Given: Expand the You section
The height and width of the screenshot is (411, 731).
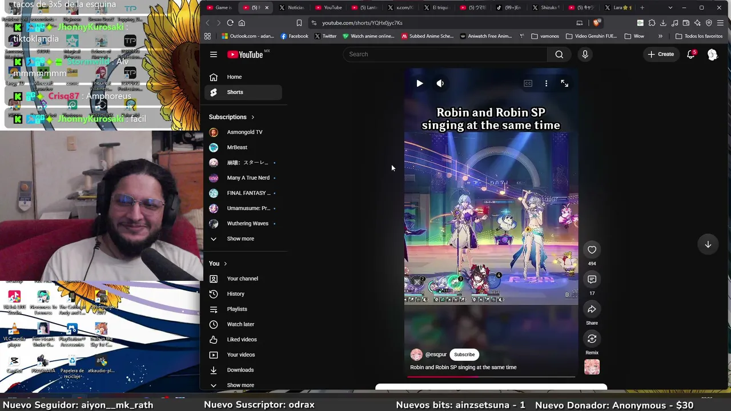Looking at the screenshot, I should tap(218, 263).
